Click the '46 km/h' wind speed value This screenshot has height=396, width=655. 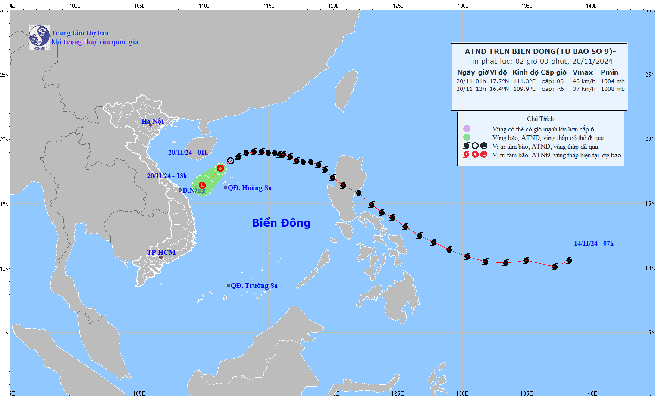(584, 81)
